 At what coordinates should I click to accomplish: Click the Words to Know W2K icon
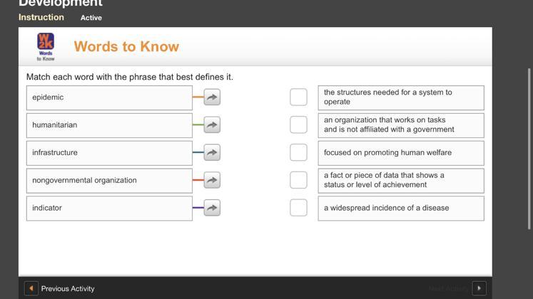pos(46,46)
